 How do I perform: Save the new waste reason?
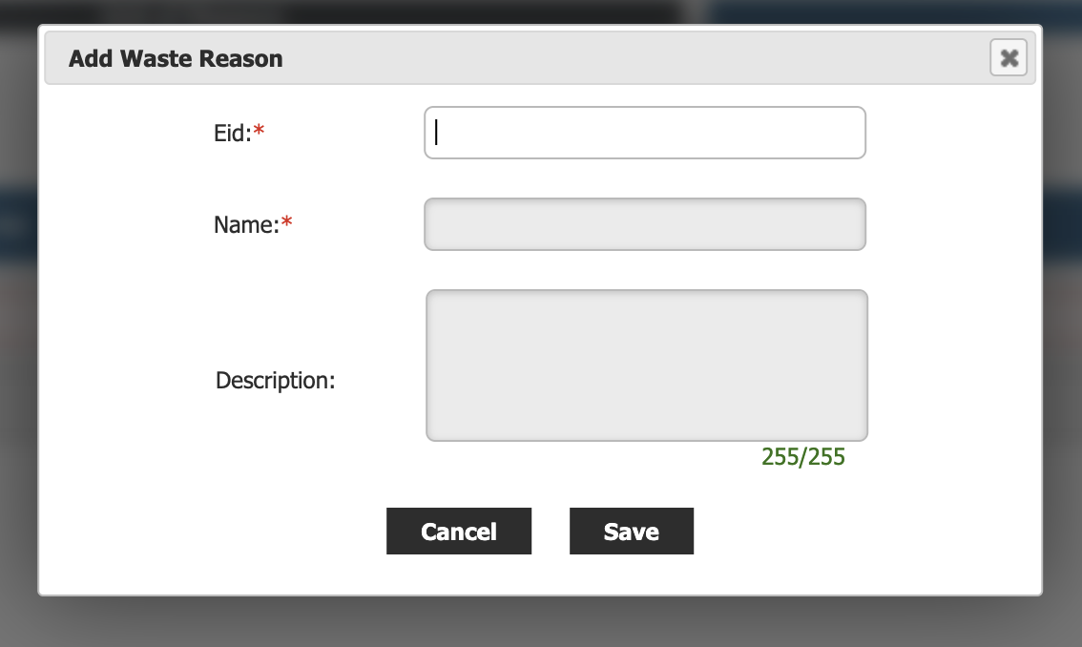pyautogui.click(x=631, y=532)
